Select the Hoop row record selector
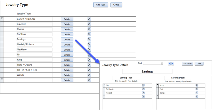 pyautogui.click(x=157, y=85)
